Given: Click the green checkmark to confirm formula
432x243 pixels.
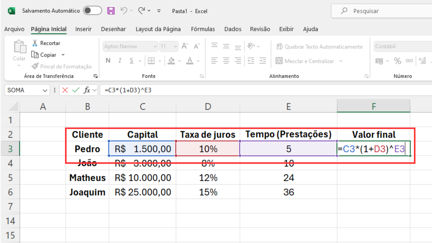Looking at the screenshot, I should [x=74, y=90].
